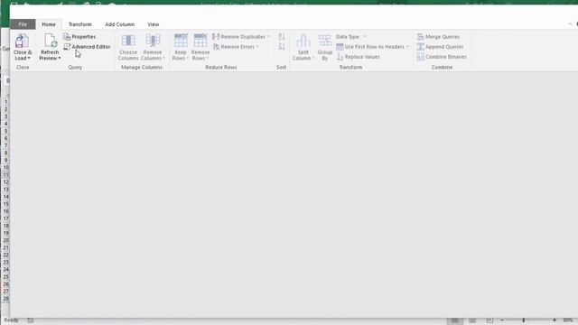Image resolution: width=578 pixels, height=325 pixels.
Task: Expand Use First Row As Headers arrow
Action: [407, 47]
